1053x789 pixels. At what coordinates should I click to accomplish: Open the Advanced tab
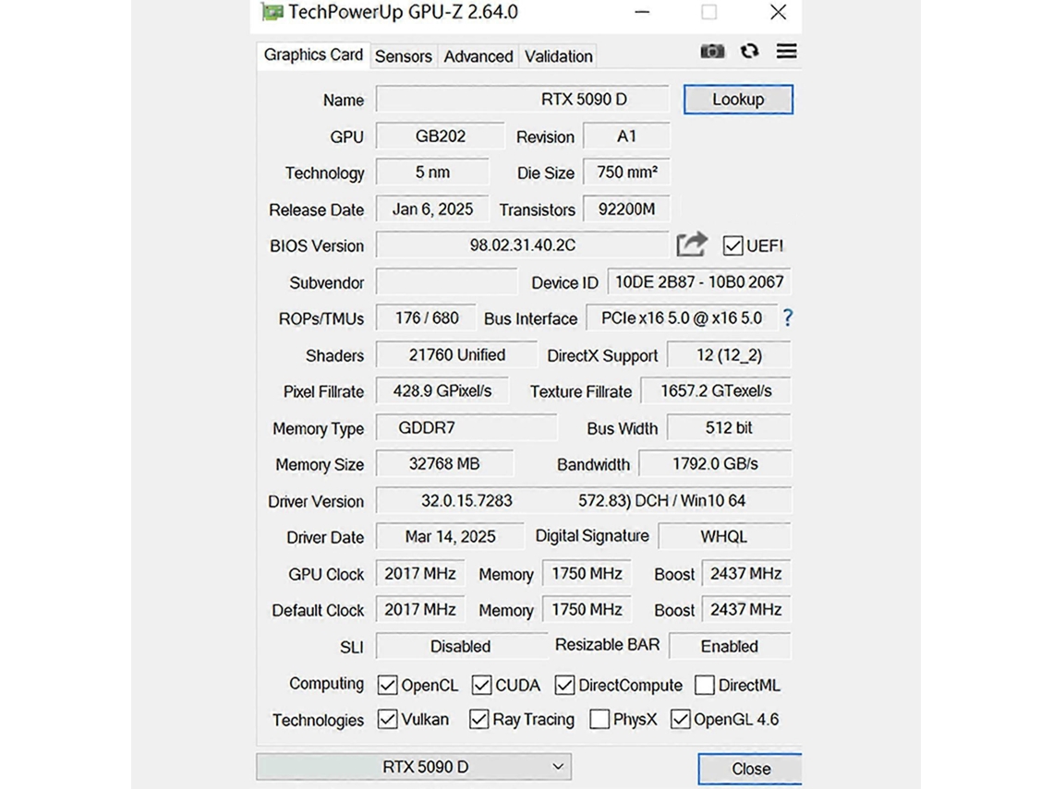(x=478, y=56)
